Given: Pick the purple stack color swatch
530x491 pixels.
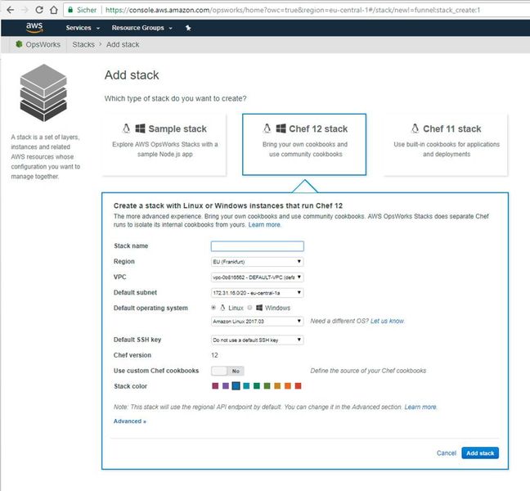Looking at the screenshot, I should (226, 385).
